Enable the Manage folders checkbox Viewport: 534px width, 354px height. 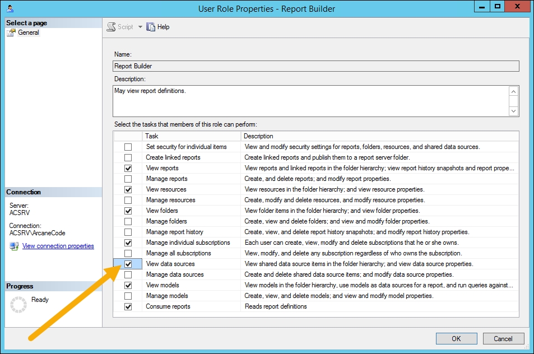coord(128,221)
